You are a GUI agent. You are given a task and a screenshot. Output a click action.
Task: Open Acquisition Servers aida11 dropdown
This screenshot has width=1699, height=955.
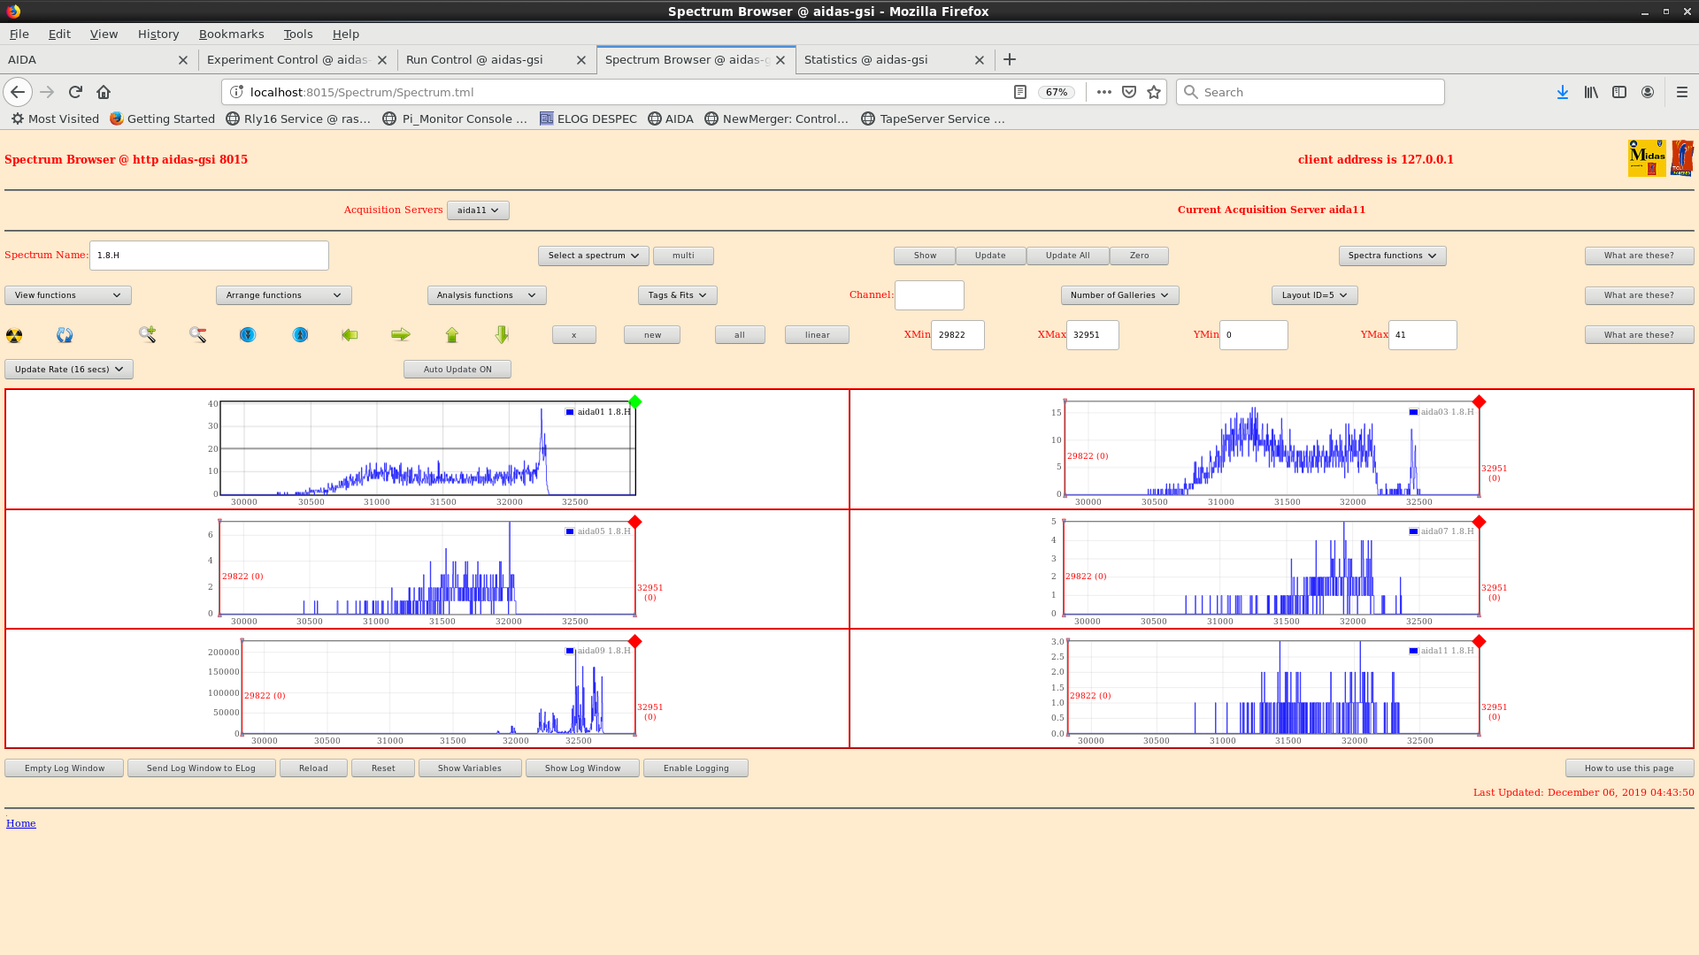point(478,210)
